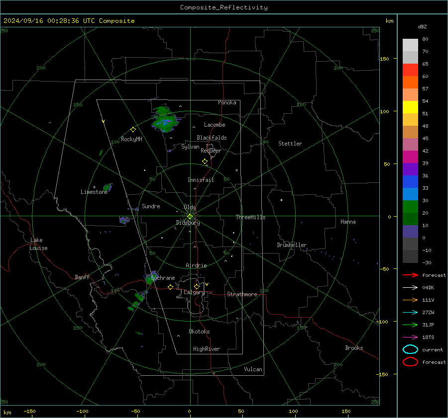The height and width of the screenshot is (418, 448).
Task: Click the yellow diamond marker below RedDeer
Action: pyautogui.click(x=205, y=161)
